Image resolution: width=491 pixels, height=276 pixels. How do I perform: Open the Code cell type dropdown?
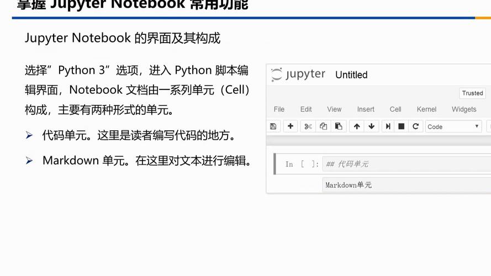click(x=453, y=127)
